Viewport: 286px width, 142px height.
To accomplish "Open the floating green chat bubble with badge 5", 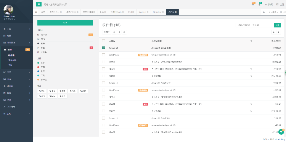I will 281,132.
